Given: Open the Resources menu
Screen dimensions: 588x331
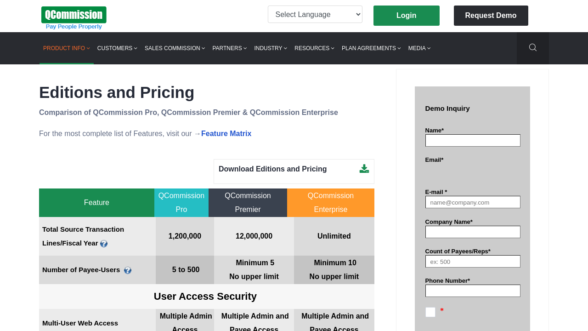Looking at the screenshot, I should (x=314, y=48).
